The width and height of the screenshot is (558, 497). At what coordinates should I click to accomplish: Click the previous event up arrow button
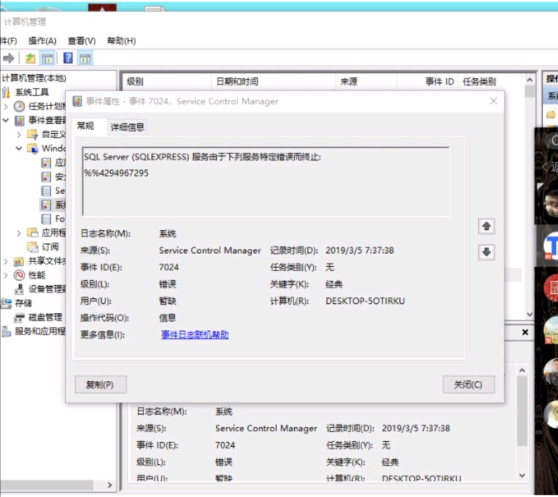coord(487,226)
